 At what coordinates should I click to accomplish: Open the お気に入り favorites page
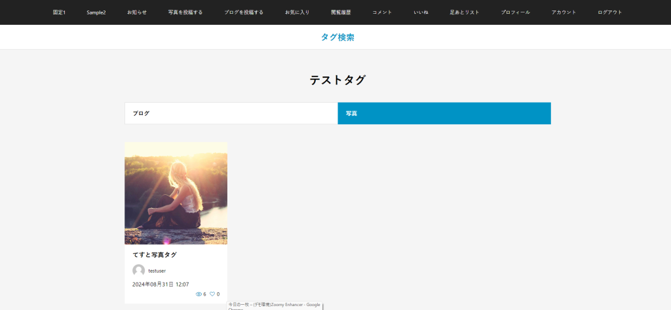click(297, 12)
